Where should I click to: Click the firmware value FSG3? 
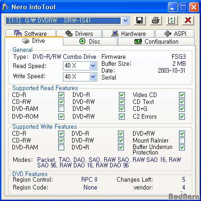click(x=179, y=57)
